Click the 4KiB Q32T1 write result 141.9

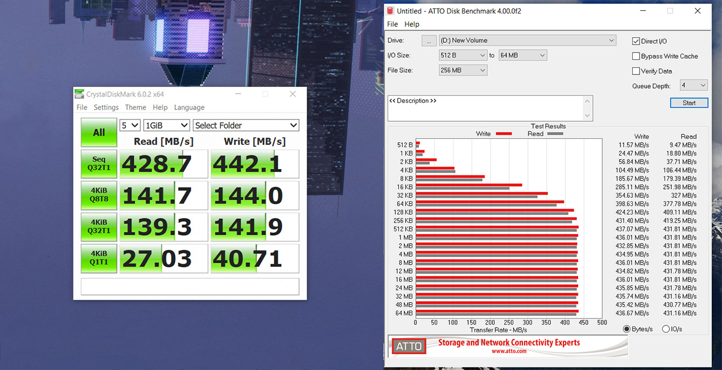(255, 227)
